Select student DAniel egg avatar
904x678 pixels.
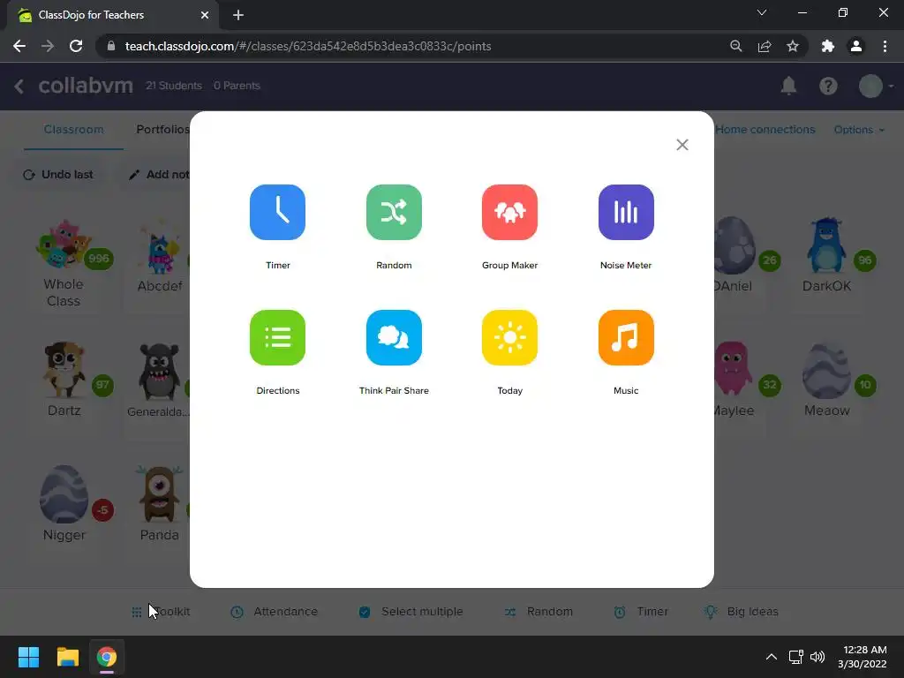(x=734, y=245)
